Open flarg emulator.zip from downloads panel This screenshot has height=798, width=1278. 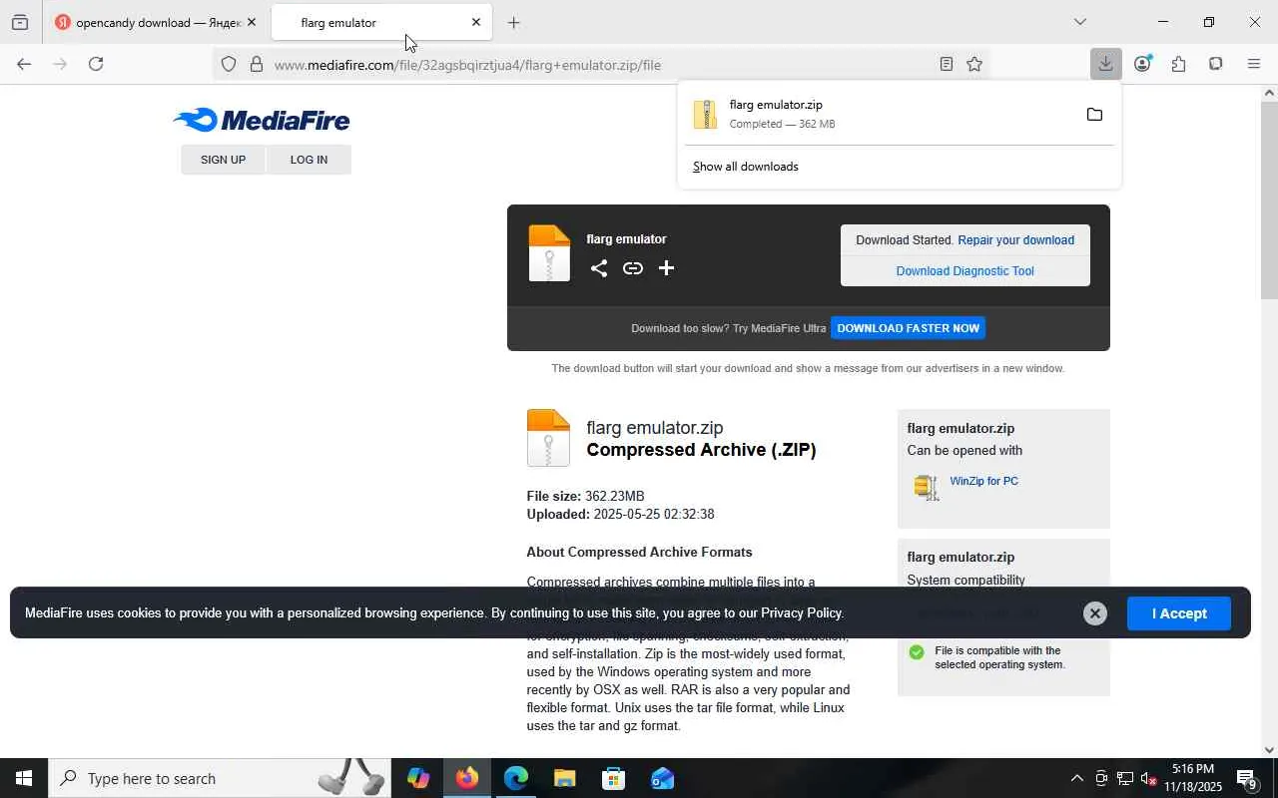(879, 115)
